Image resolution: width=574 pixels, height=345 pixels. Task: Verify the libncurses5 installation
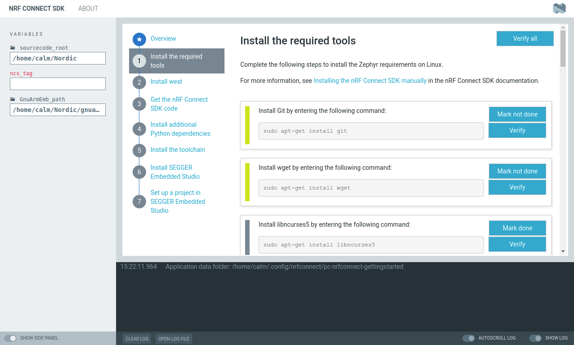[518, 244]
